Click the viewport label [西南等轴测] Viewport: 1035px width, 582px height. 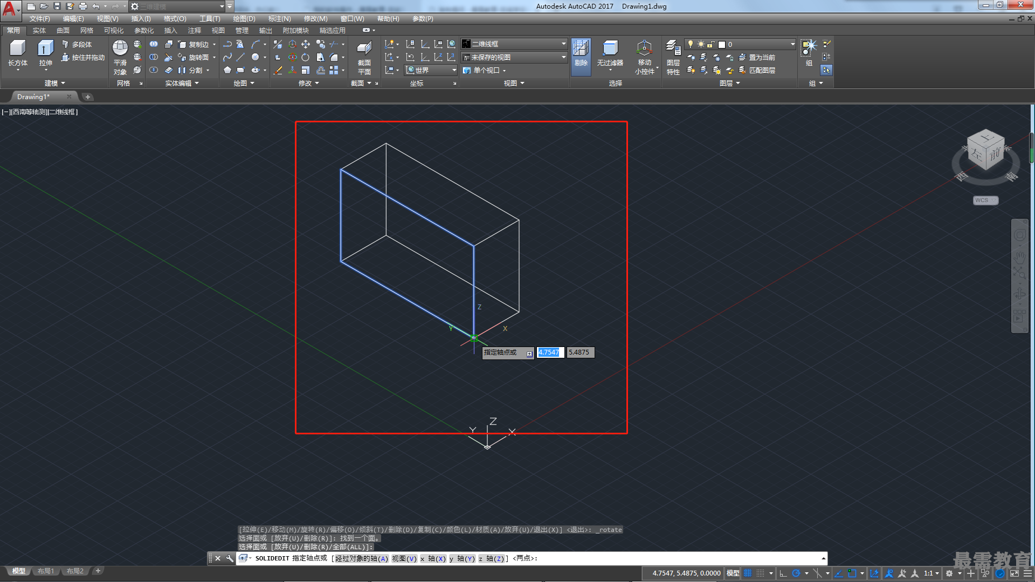click(x=29, y=112)
